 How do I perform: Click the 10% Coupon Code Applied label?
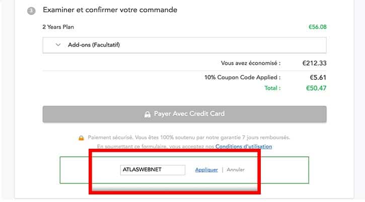pyautogui.click(x=242, y=77)
